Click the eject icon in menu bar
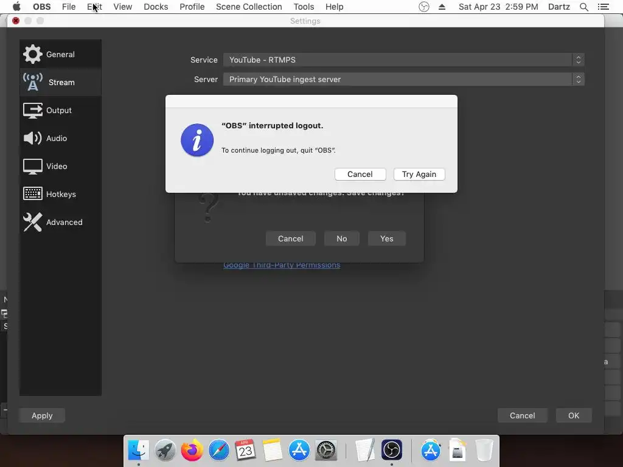Viewport: 623px width, 467px height. point(442,7)
